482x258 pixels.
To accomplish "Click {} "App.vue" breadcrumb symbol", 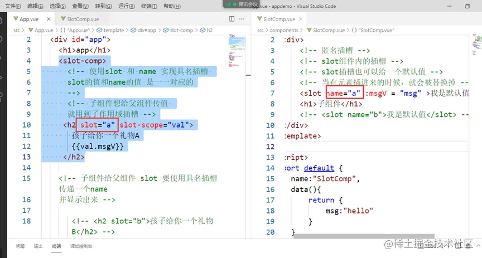I will coord(75,30).
